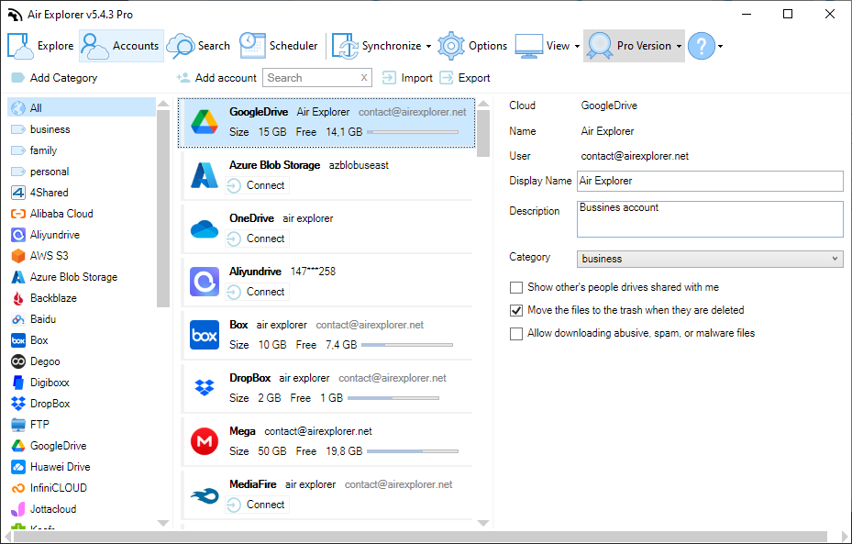Open Options settings
Screen dimensions: 852x544
472,46
